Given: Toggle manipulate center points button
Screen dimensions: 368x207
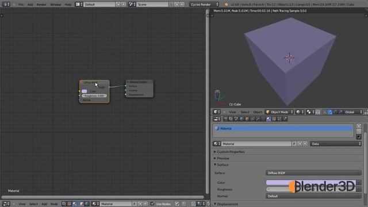Looking at the screenshot, I should (x=318, y=112).
